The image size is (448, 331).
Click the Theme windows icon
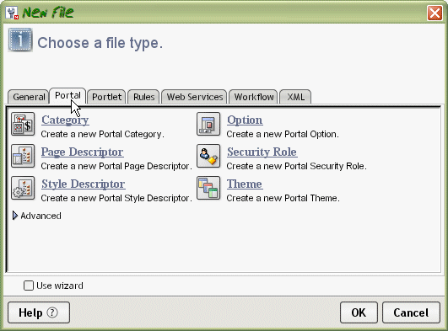click(208, 188)
